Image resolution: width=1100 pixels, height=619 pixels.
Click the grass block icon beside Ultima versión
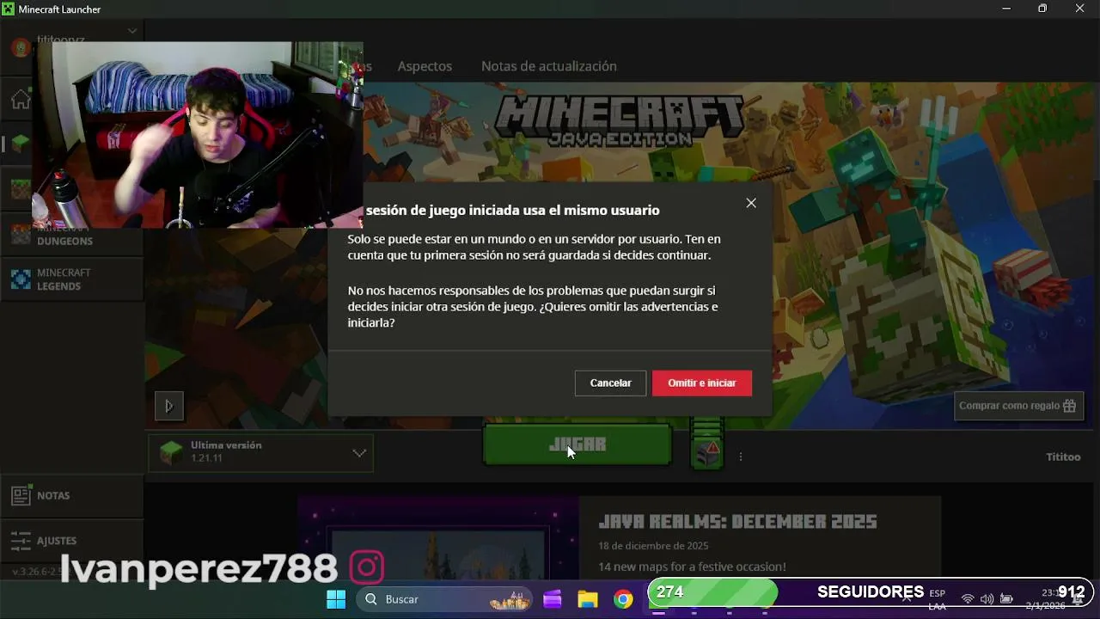coord(172,452)
